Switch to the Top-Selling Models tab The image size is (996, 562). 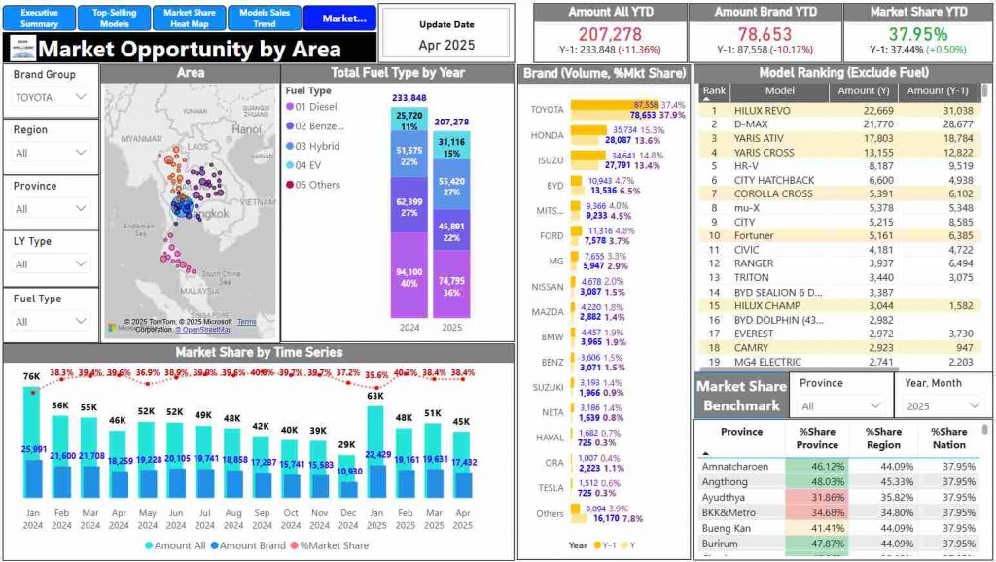tap(115, 18)
